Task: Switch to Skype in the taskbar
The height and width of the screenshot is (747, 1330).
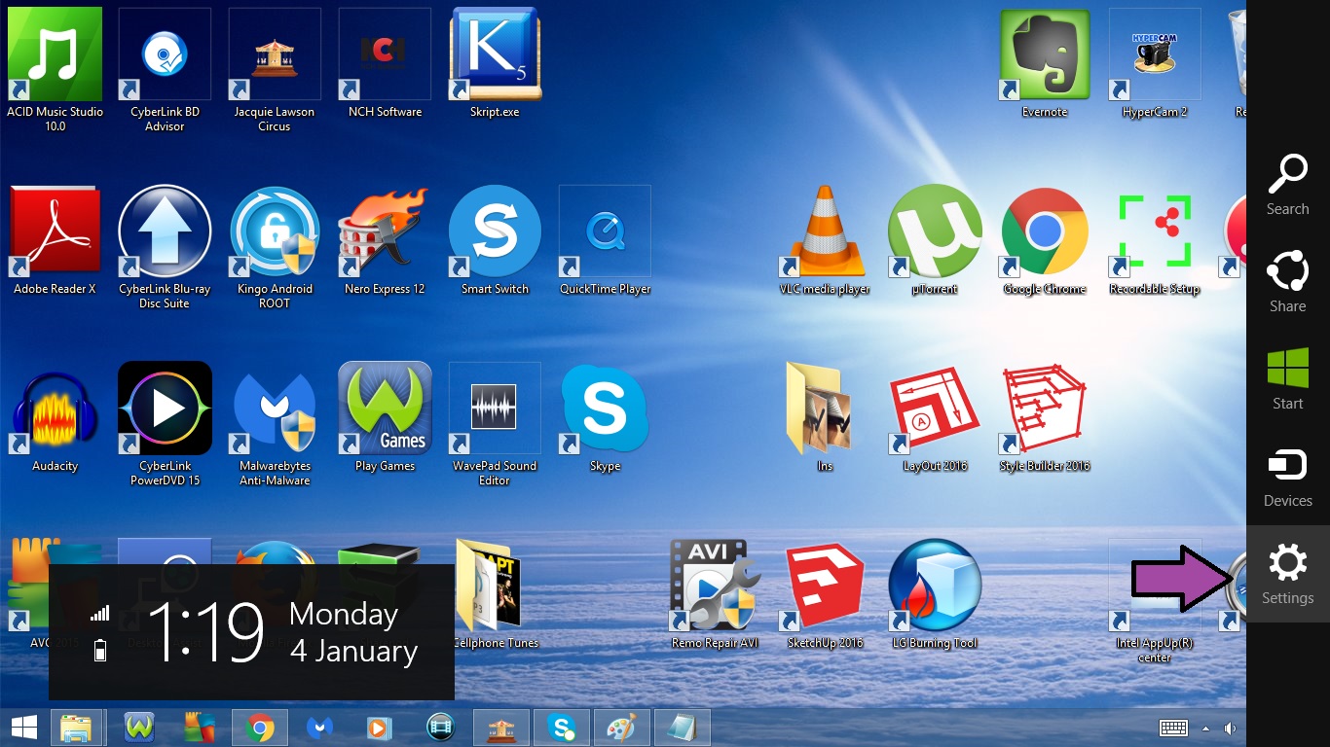Action: [x=562, y=728]
